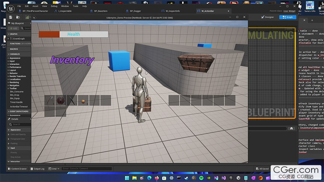The height and width of the screenshot is (182, 324).
Task: Click the My Blueprint search field
Action: coord(26,28)
